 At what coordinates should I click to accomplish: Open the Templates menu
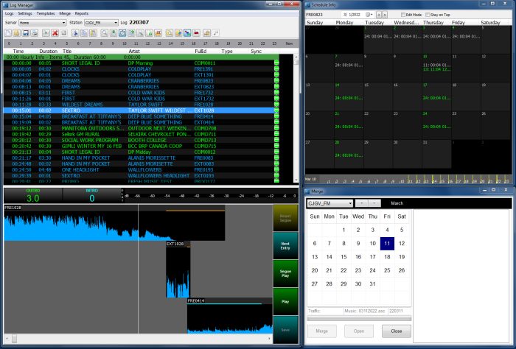click(x=46, y=13)
